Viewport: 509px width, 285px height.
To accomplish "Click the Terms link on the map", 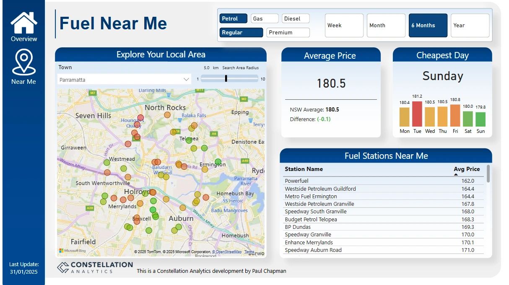I will [250, 252].
